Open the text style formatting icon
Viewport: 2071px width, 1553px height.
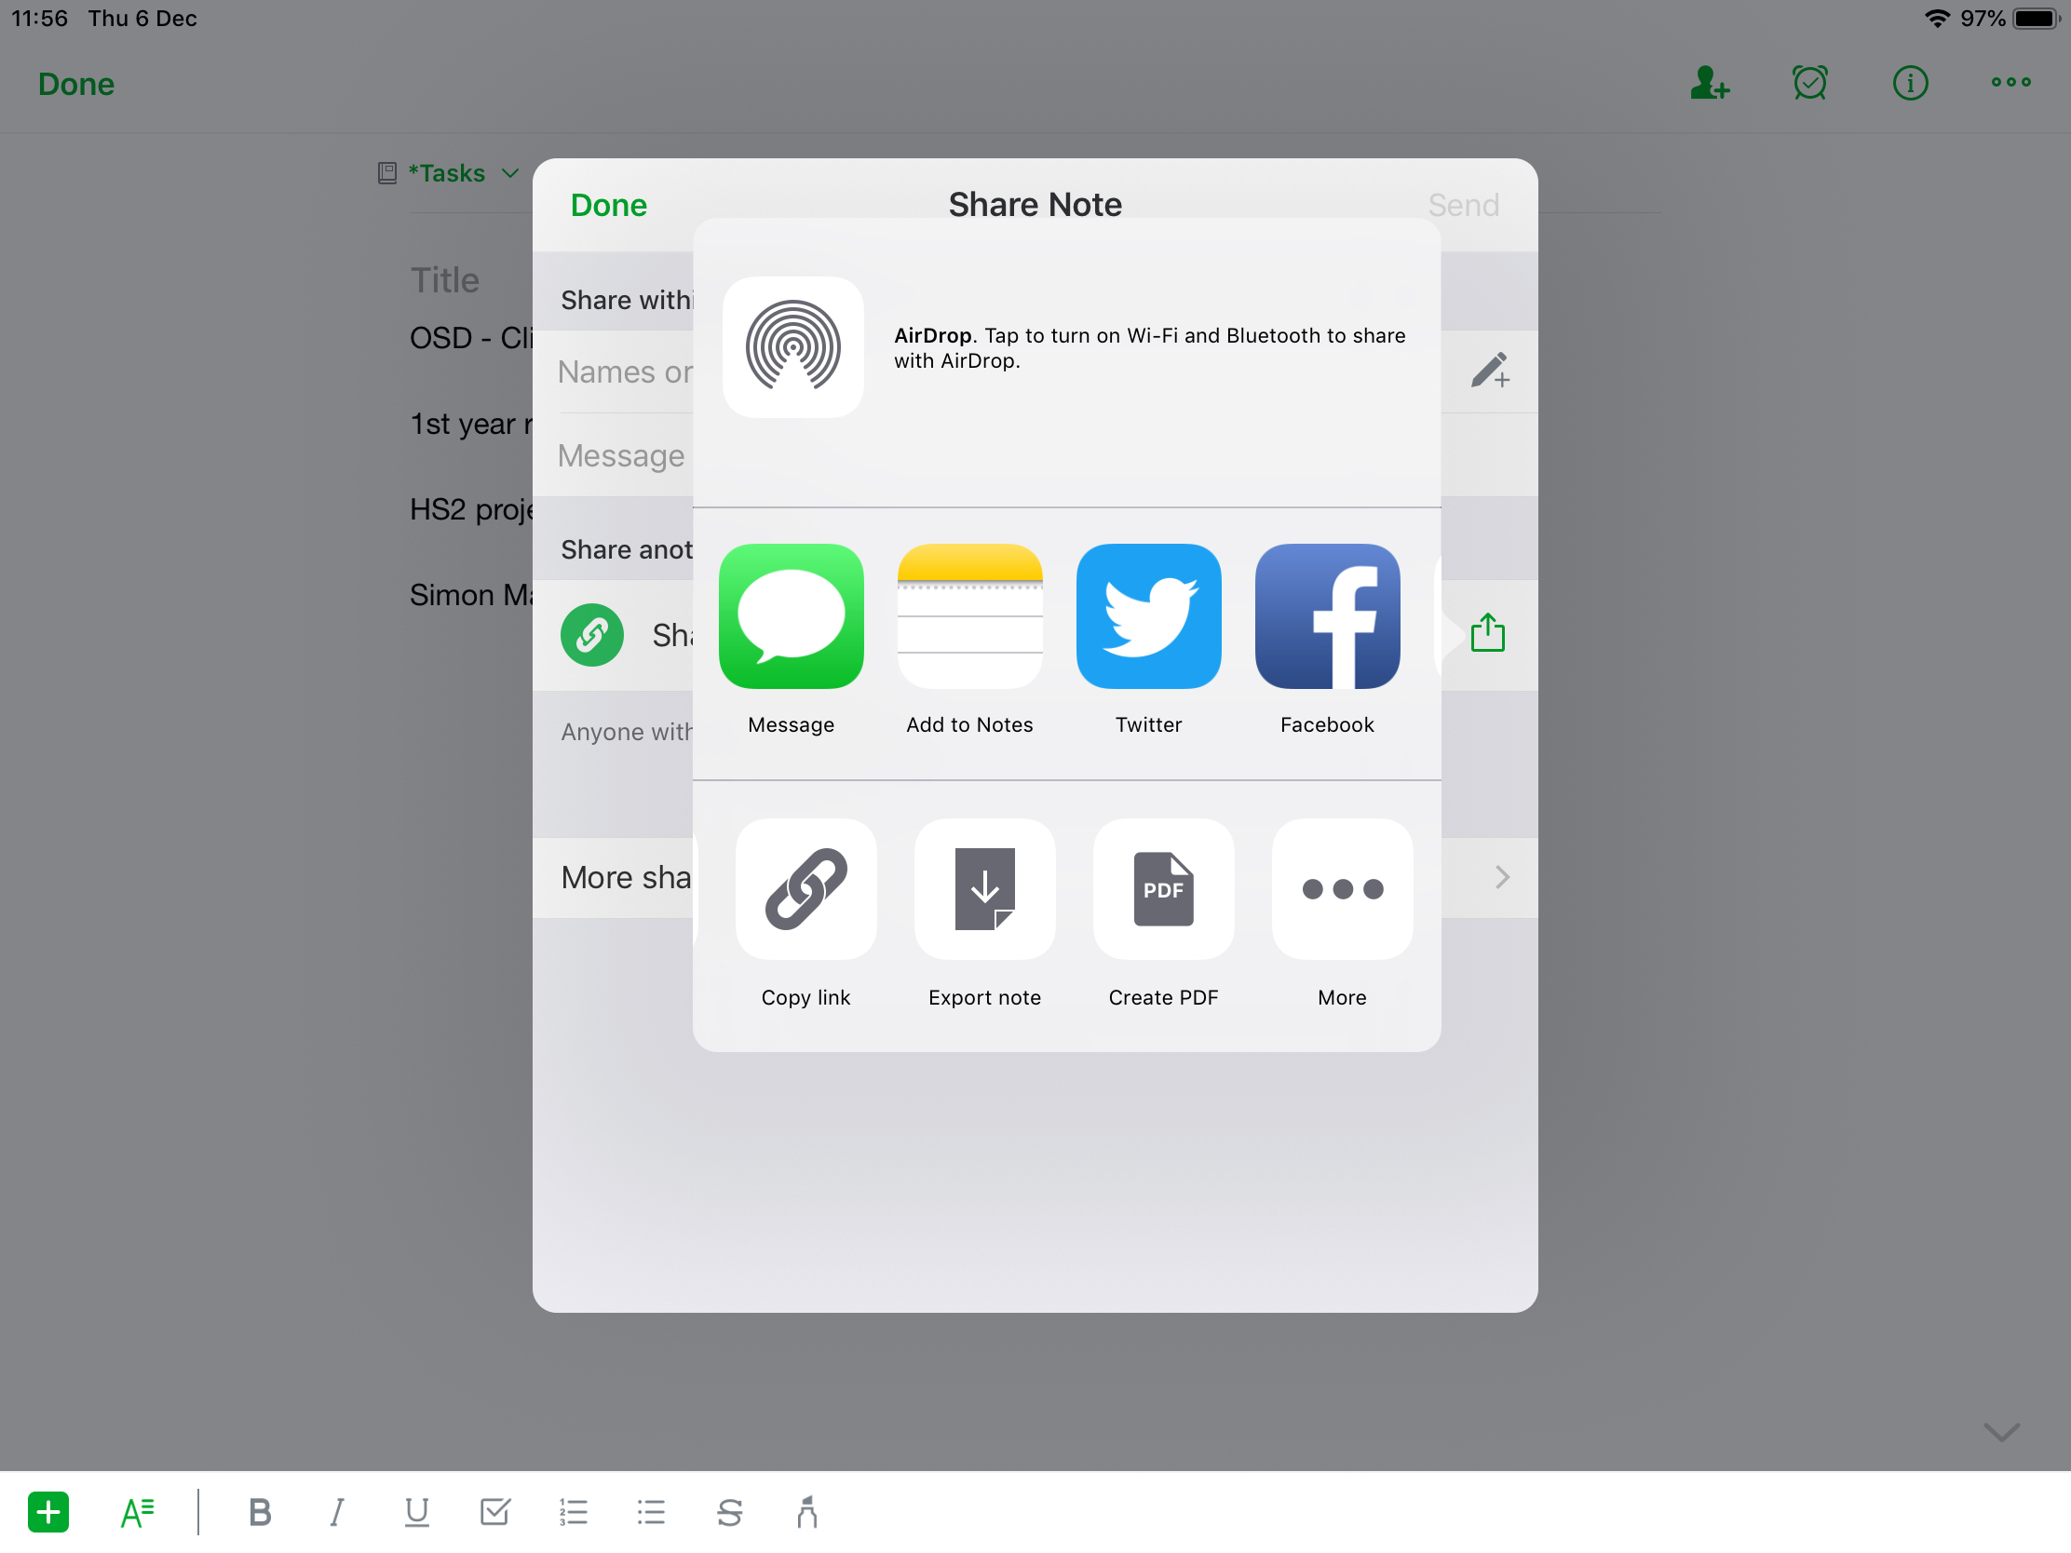point(137,1512)
